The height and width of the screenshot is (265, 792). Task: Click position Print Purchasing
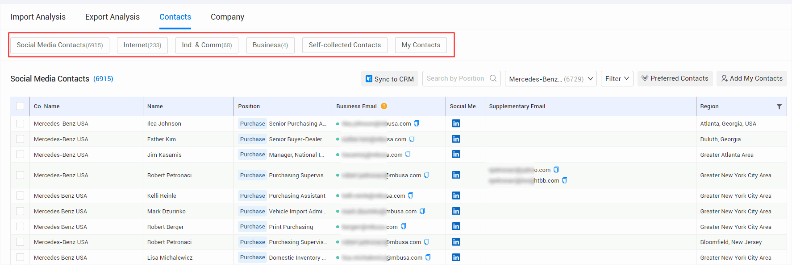pyautogui.click(x=291, y=227)
